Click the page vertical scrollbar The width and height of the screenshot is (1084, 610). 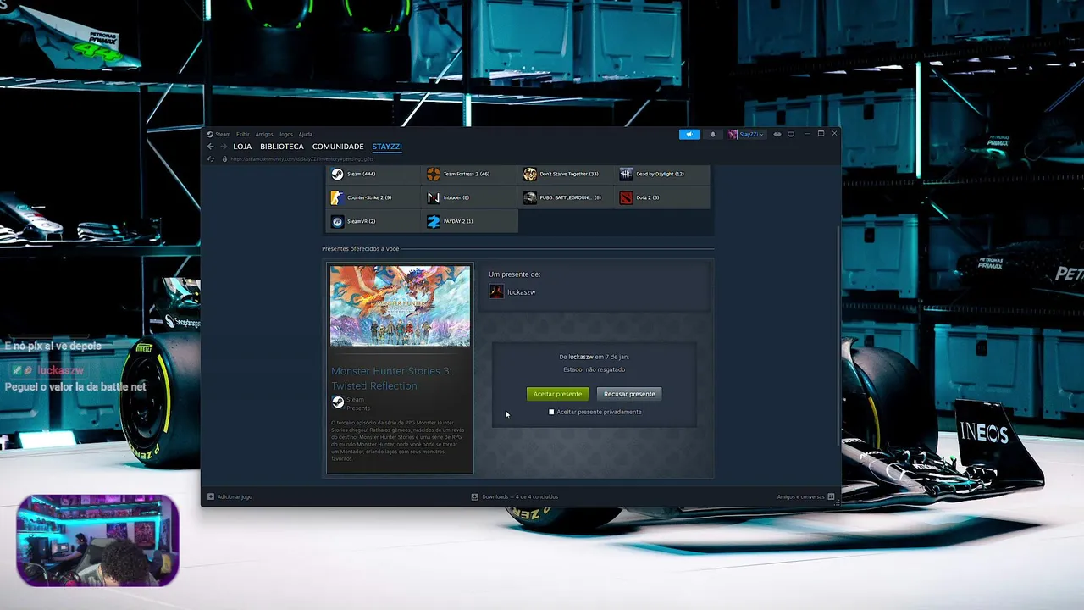coord(838,336)
